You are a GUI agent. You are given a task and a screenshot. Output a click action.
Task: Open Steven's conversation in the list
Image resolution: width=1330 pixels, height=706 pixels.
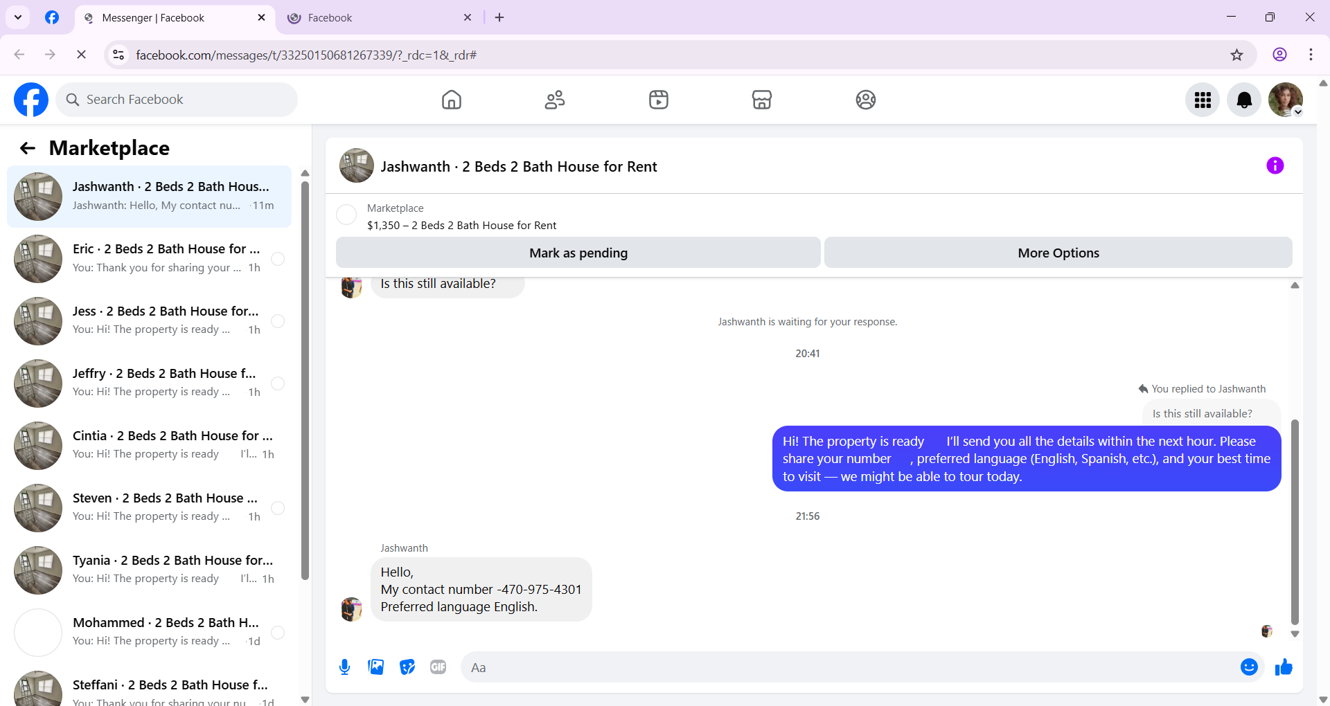click(149, 508)
